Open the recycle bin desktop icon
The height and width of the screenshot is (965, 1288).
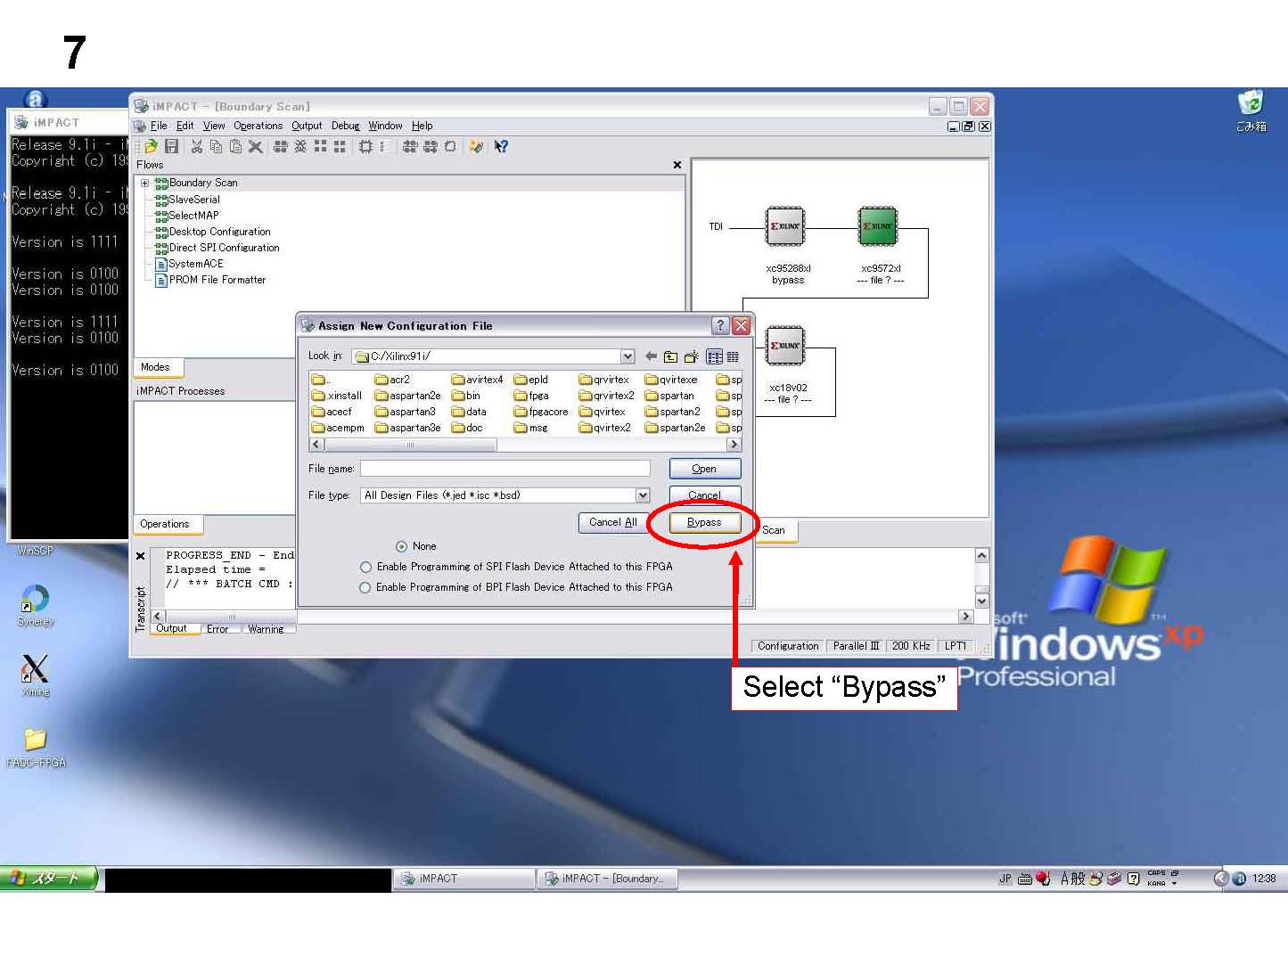1251,110
